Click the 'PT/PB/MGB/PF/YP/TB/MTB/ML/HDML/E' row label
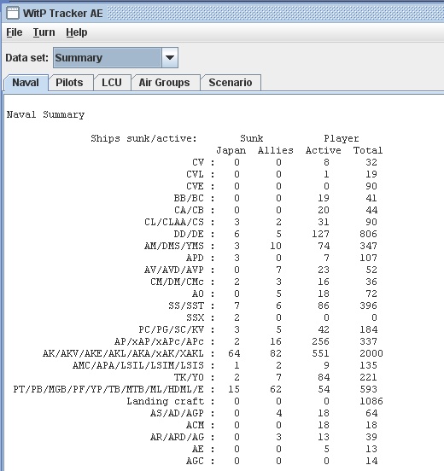The height and width of the screenshot is (471, 444). [x=108, y=389]
